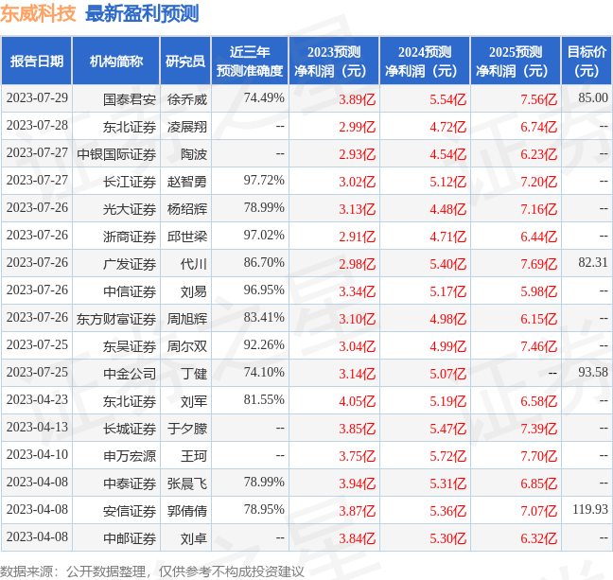Click 2023 profit forecast 4.05亿

[357, 401]
